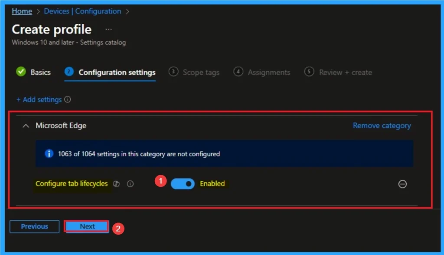Viewport: 444px width, 255px height.
Task: Click the green Basics completed checkmark icon
Action: [x=21, y=72]
